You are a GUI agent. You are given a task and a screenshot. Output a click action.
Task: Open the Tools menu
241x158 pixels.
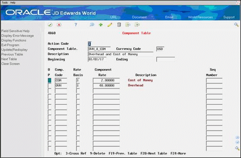(x=5, y=3)
